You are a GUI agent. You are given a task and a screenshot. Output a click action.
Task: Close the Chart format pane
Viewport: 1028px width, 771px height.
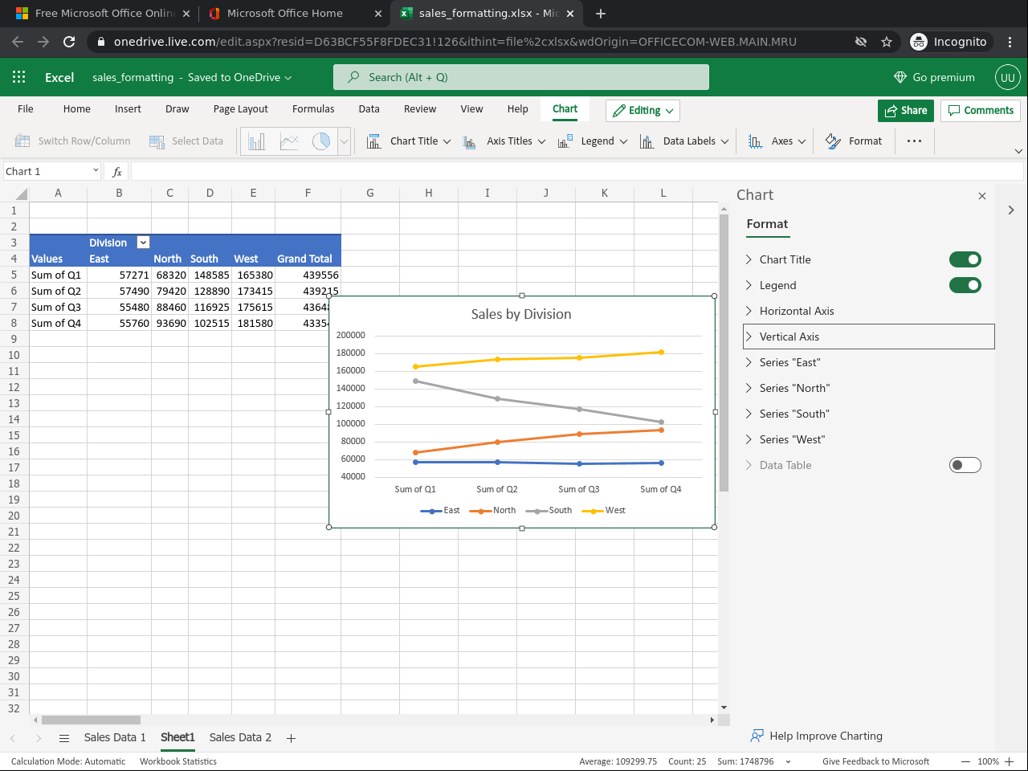tap(981, 196)
